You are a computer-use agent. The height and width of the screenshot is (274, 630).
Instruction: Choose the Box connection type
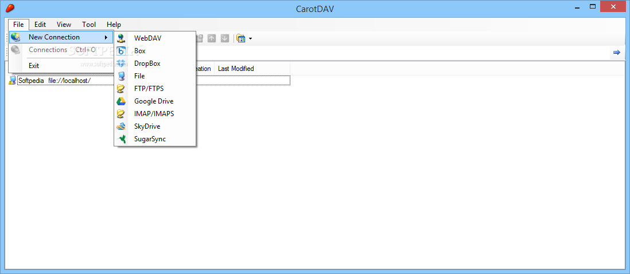click(x=155, y=51)
